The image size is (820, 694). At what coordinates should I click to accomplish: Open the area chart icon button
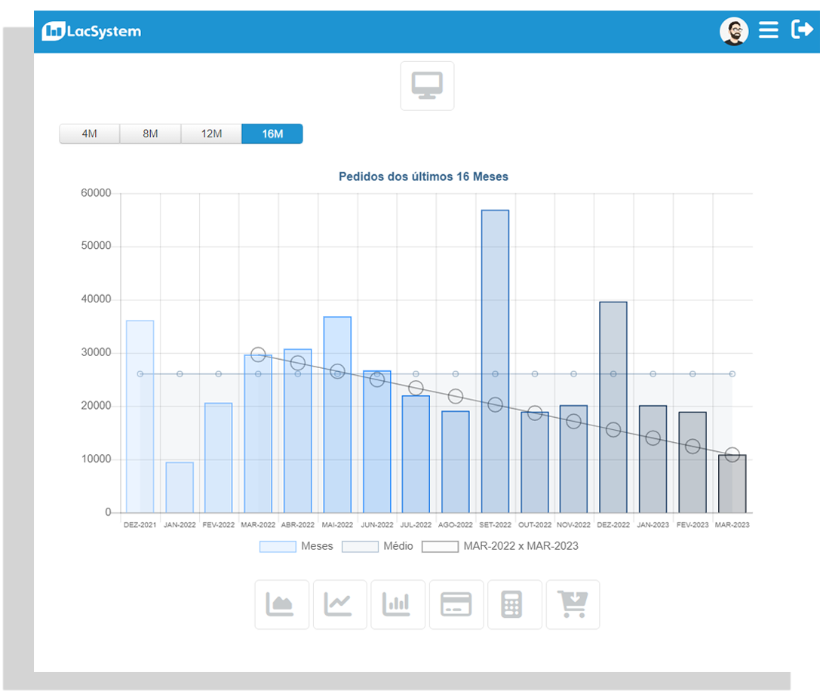(281, 604)
